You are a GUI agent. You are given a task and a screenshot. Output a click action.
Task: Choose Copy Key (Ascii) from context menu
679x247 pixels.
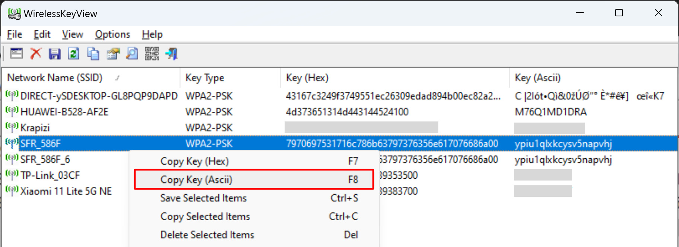[254, 179]
